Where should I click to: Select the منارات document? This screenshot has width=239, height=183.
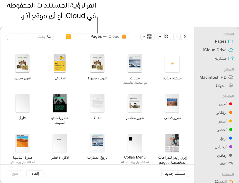(135, 63)
